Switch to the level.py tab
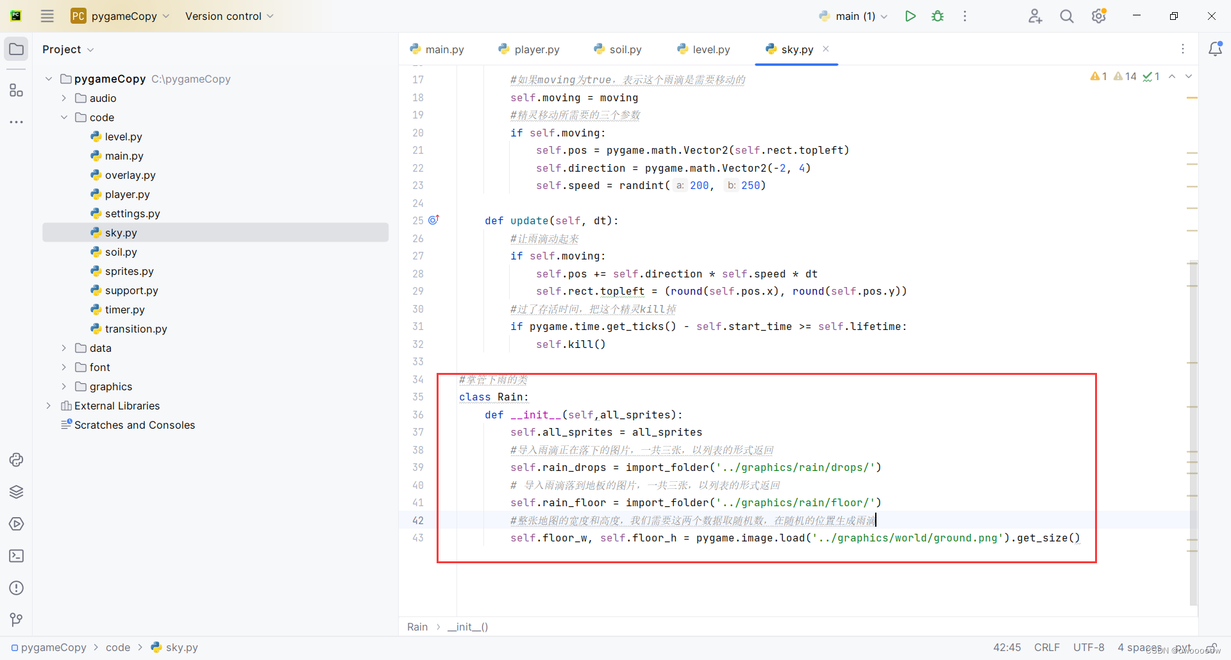This screenshot has width=1231, height=660. pyautogui.click(x=703, y=49)
